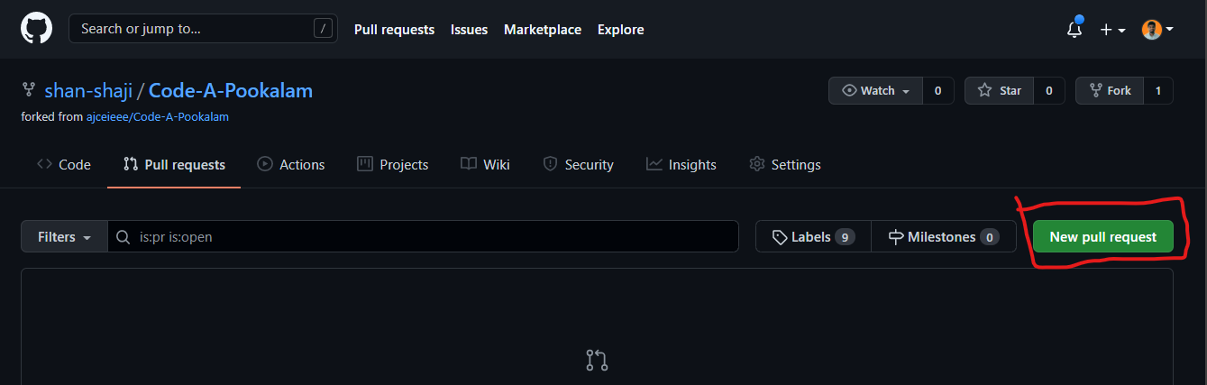Open Milestones list
Image resolution: width=1207 pixels, height=385 pixels.
pyautogui.click(x=944, y=237)
